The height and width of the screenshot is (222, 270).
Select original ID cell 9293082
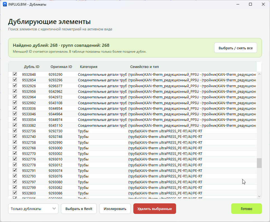[55, 187]
